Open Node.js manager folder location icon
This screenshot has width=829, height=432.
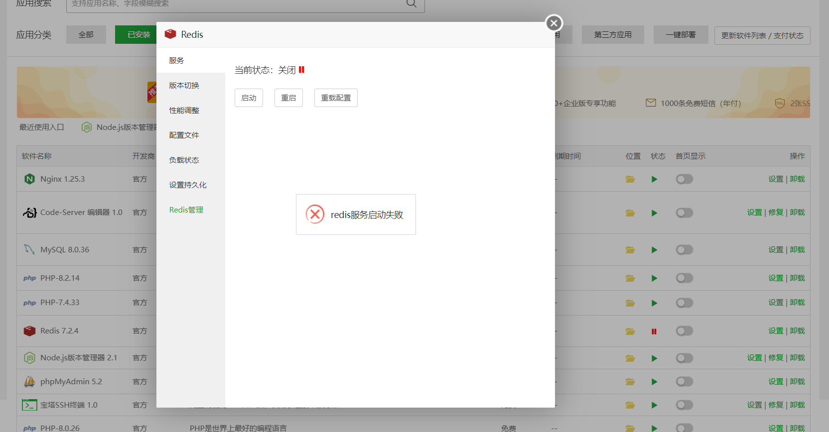click(x=630, y=358)
